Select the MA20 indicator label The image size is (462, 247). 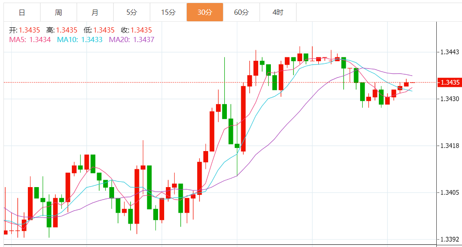132,40
